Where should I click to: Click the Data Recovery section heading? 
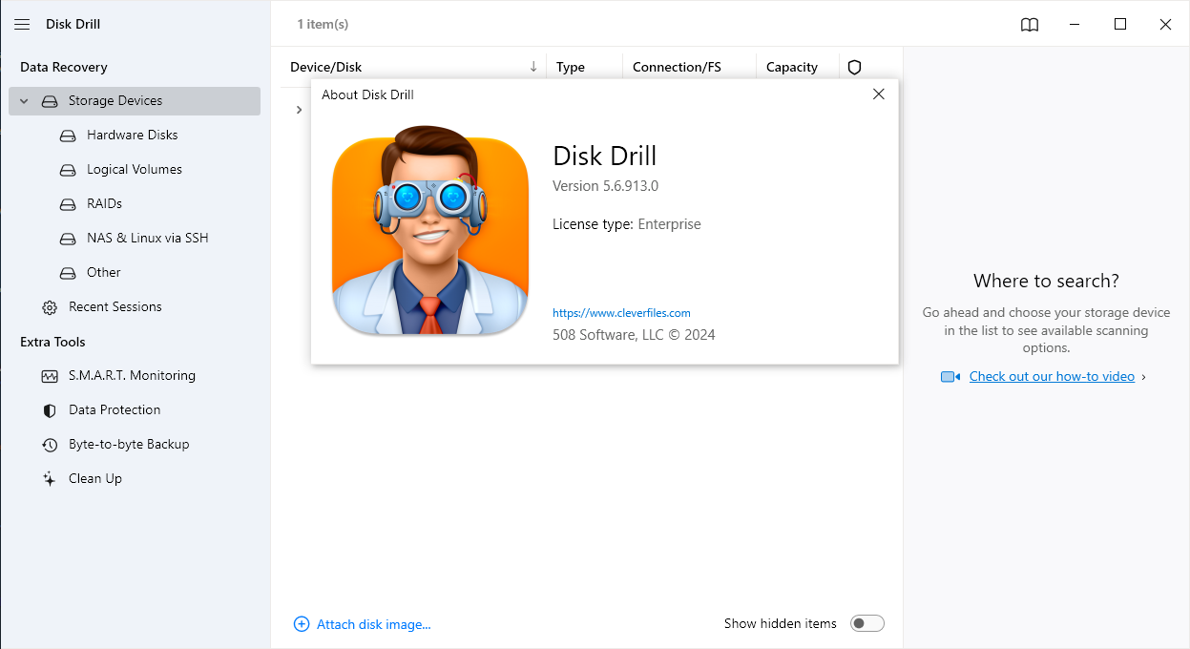click(64, 67)
